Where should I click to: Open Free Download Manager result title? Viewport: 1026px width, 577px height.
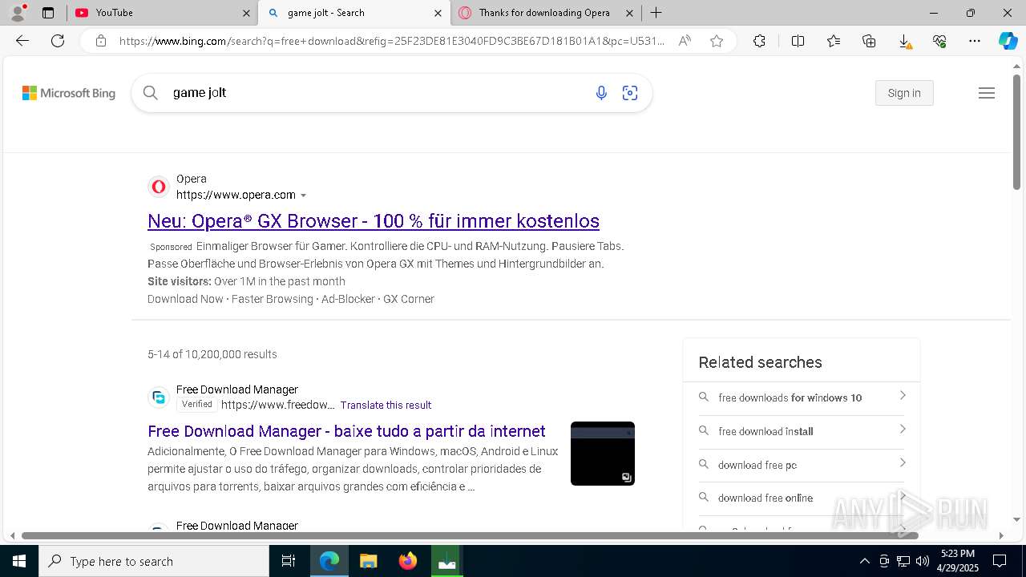pyautogui.click(x=346, y=431)
